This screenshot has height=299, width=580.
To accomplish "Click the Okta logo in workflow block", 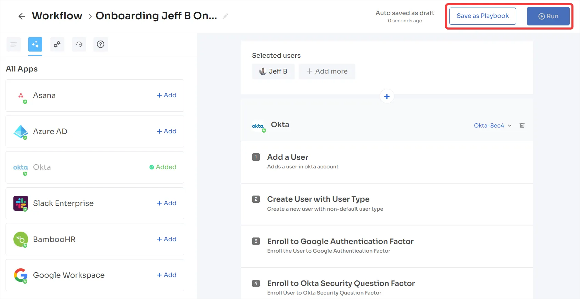I will 258,126.
